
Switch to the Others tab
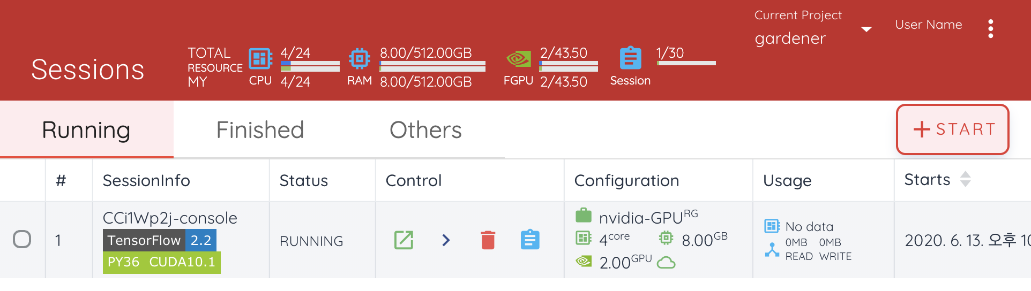coord(425,130)
